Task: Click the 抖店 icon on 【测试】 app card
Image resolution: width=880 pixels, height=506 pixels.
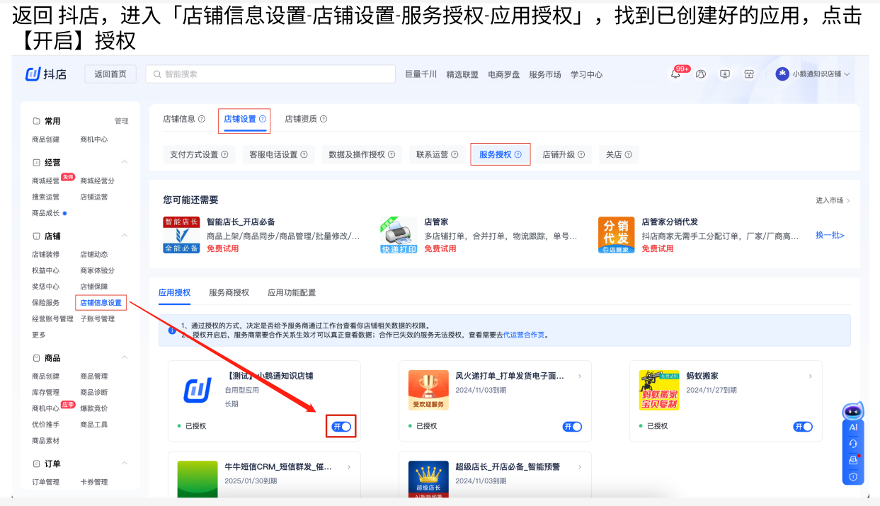Action: pos(198,390)
